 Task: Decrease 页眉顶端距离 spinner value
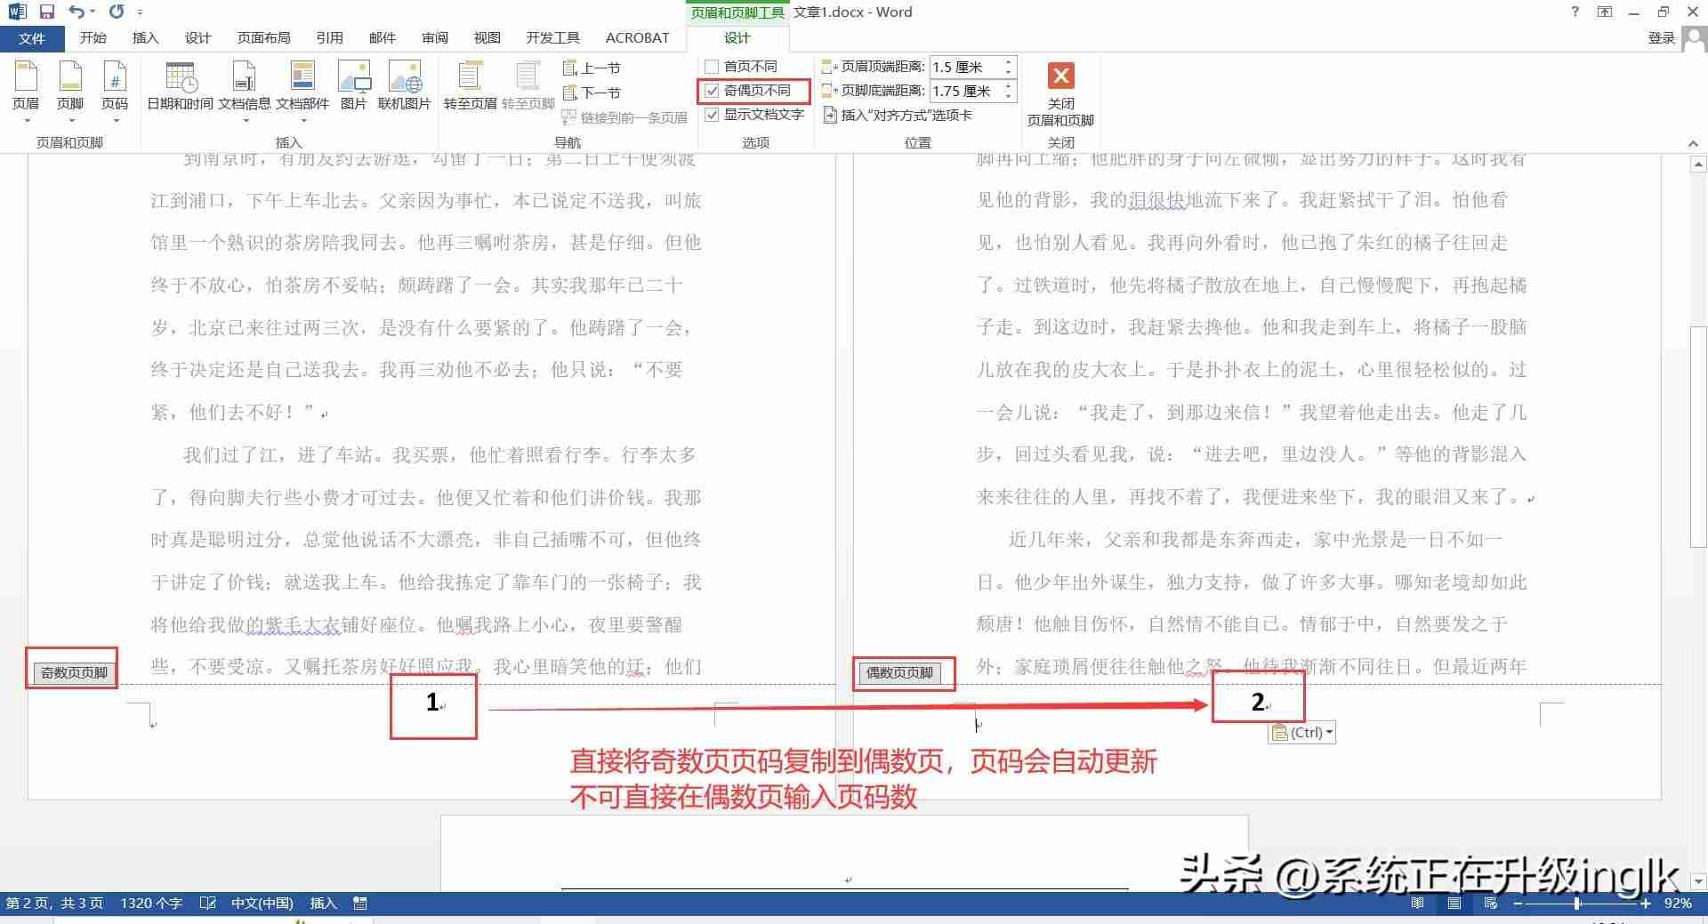tap(1008, 72)
